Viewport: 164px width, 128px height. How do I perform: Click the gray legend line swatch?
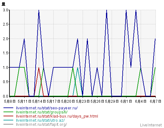tap(9, 124)
